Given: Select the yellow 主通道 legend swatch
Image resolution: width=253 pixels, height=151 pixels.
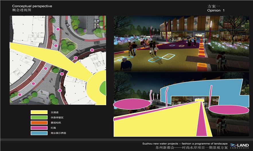Looking at the screenshot, I should click(39, 112).
